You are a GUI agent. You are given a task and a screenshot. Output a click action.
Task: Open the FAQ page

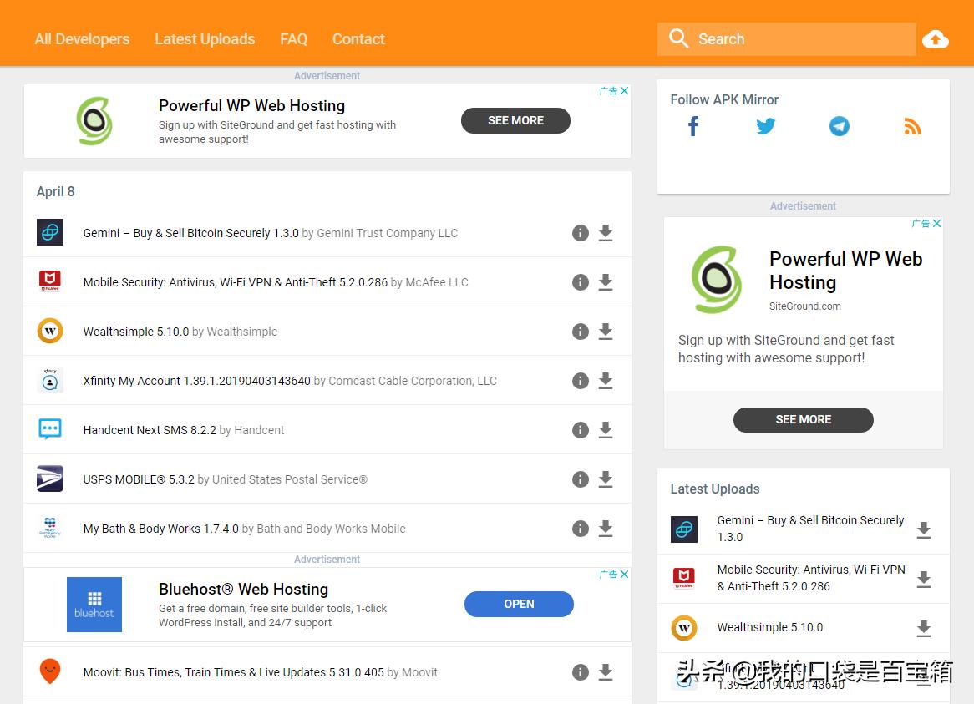coord(293,39)
